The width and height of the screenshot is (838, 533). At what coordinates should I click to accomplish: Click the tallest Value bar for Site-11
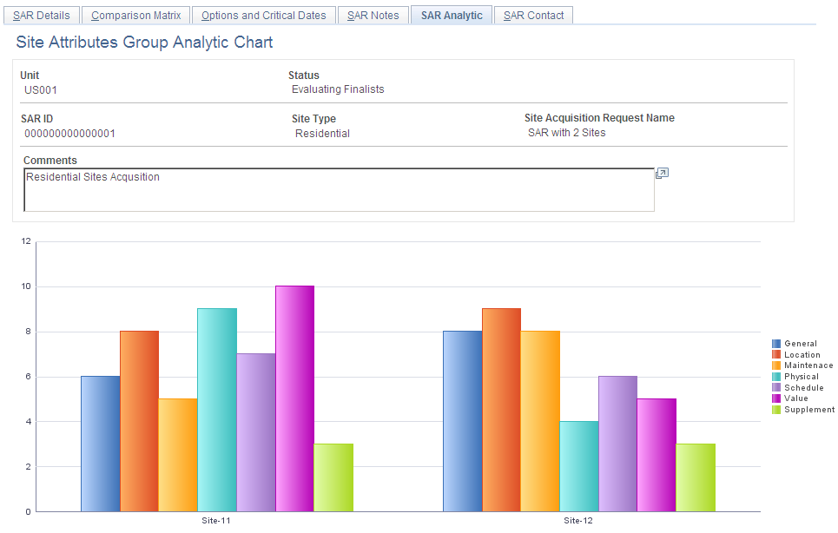tap(294, 399)
